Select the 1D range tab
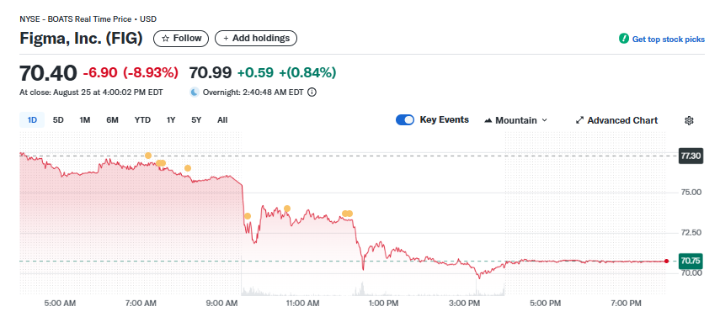Screen dimensions: 720x317 [32, 120]
